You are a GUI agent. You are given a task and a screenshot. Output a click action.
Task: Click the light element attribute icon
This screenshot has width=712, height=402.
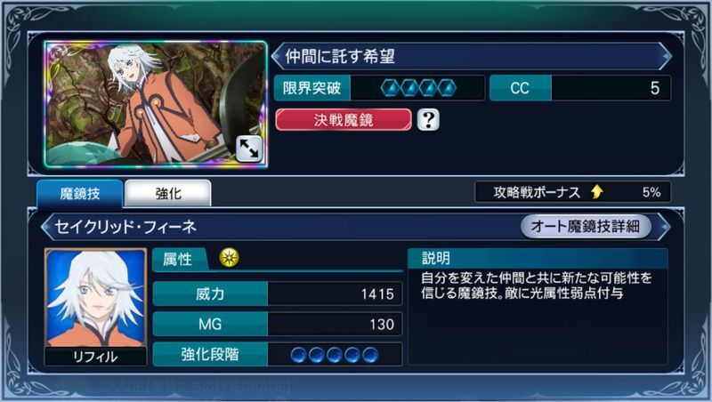click(229, 258)
